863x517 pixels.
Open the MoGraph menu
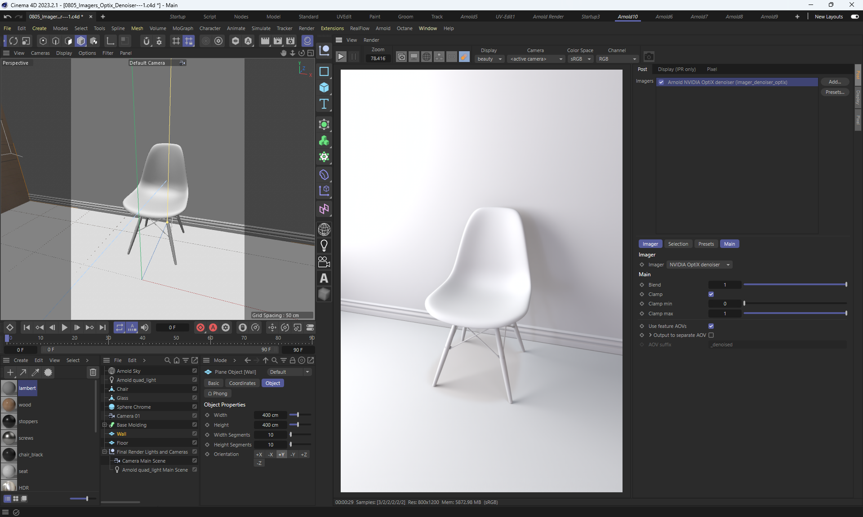pyautogui.click(x=182, y=28)
